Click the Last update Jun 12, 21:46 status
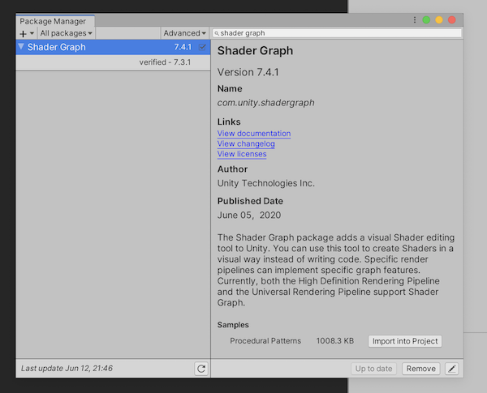 tap(67, 368)
